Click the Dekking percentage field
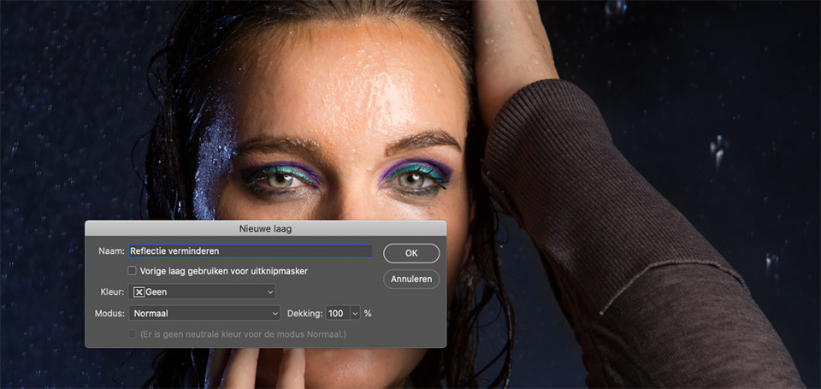821x389 pixels. (338, 314)
